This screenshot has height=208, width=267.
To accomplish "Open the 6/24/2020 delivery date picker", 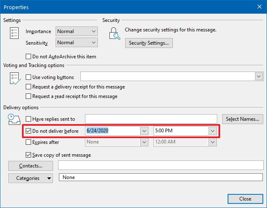I will [144, 131].
